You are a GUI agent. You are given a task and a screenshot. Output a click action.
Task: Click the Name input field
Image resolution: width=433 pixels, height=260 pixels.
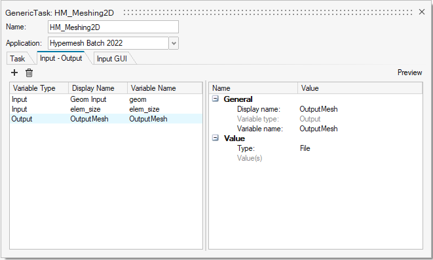coord(113,27)
